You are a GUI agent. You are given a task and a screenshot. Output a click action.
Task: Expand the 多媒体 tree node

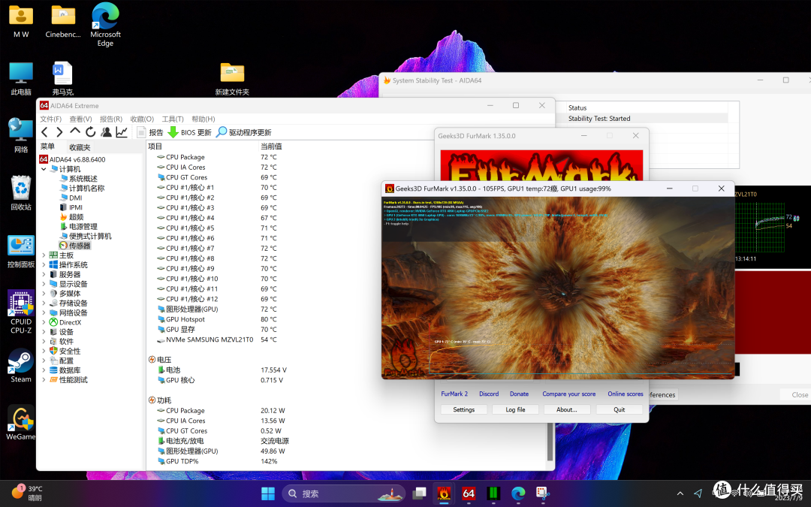[44, 294]
